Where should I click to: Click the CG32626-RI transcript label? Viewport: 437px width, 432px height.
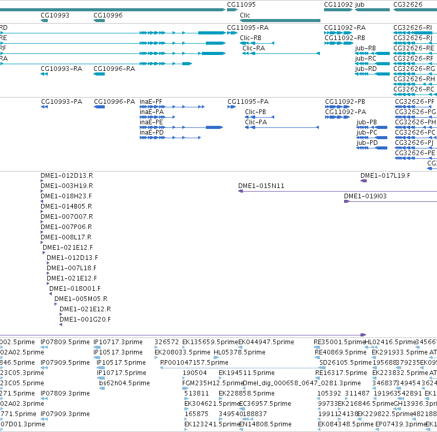click(413, 28)
